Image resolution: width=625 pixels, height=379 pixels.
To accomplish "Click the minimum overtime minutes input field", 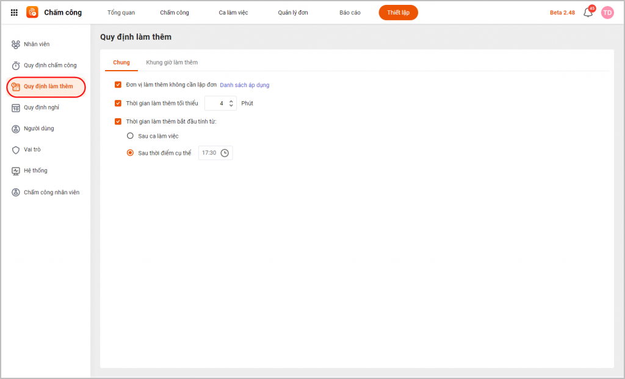I will (217, 104).
